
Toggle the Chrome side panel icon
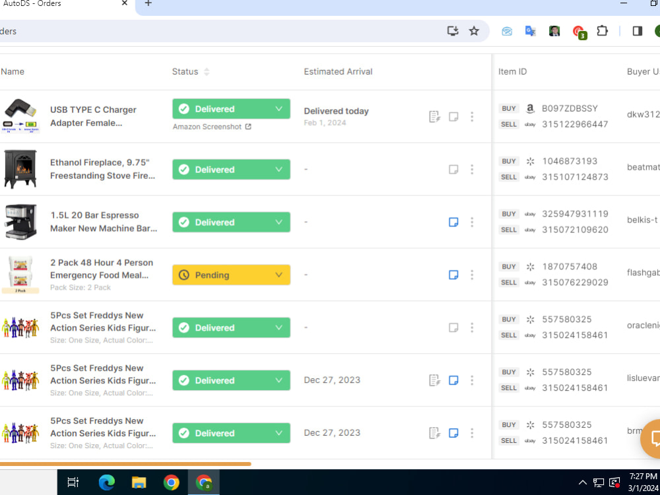click(x=638, y=31)
